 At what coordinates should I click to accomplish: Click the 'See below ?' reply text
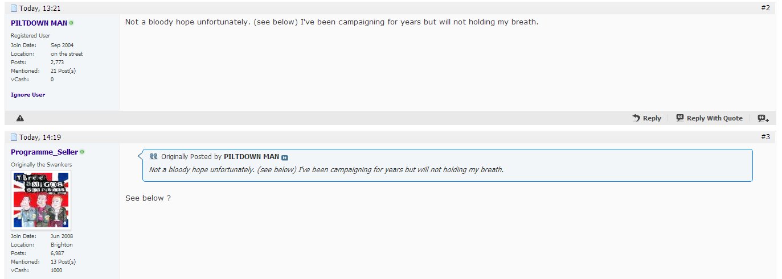point(148,198)
